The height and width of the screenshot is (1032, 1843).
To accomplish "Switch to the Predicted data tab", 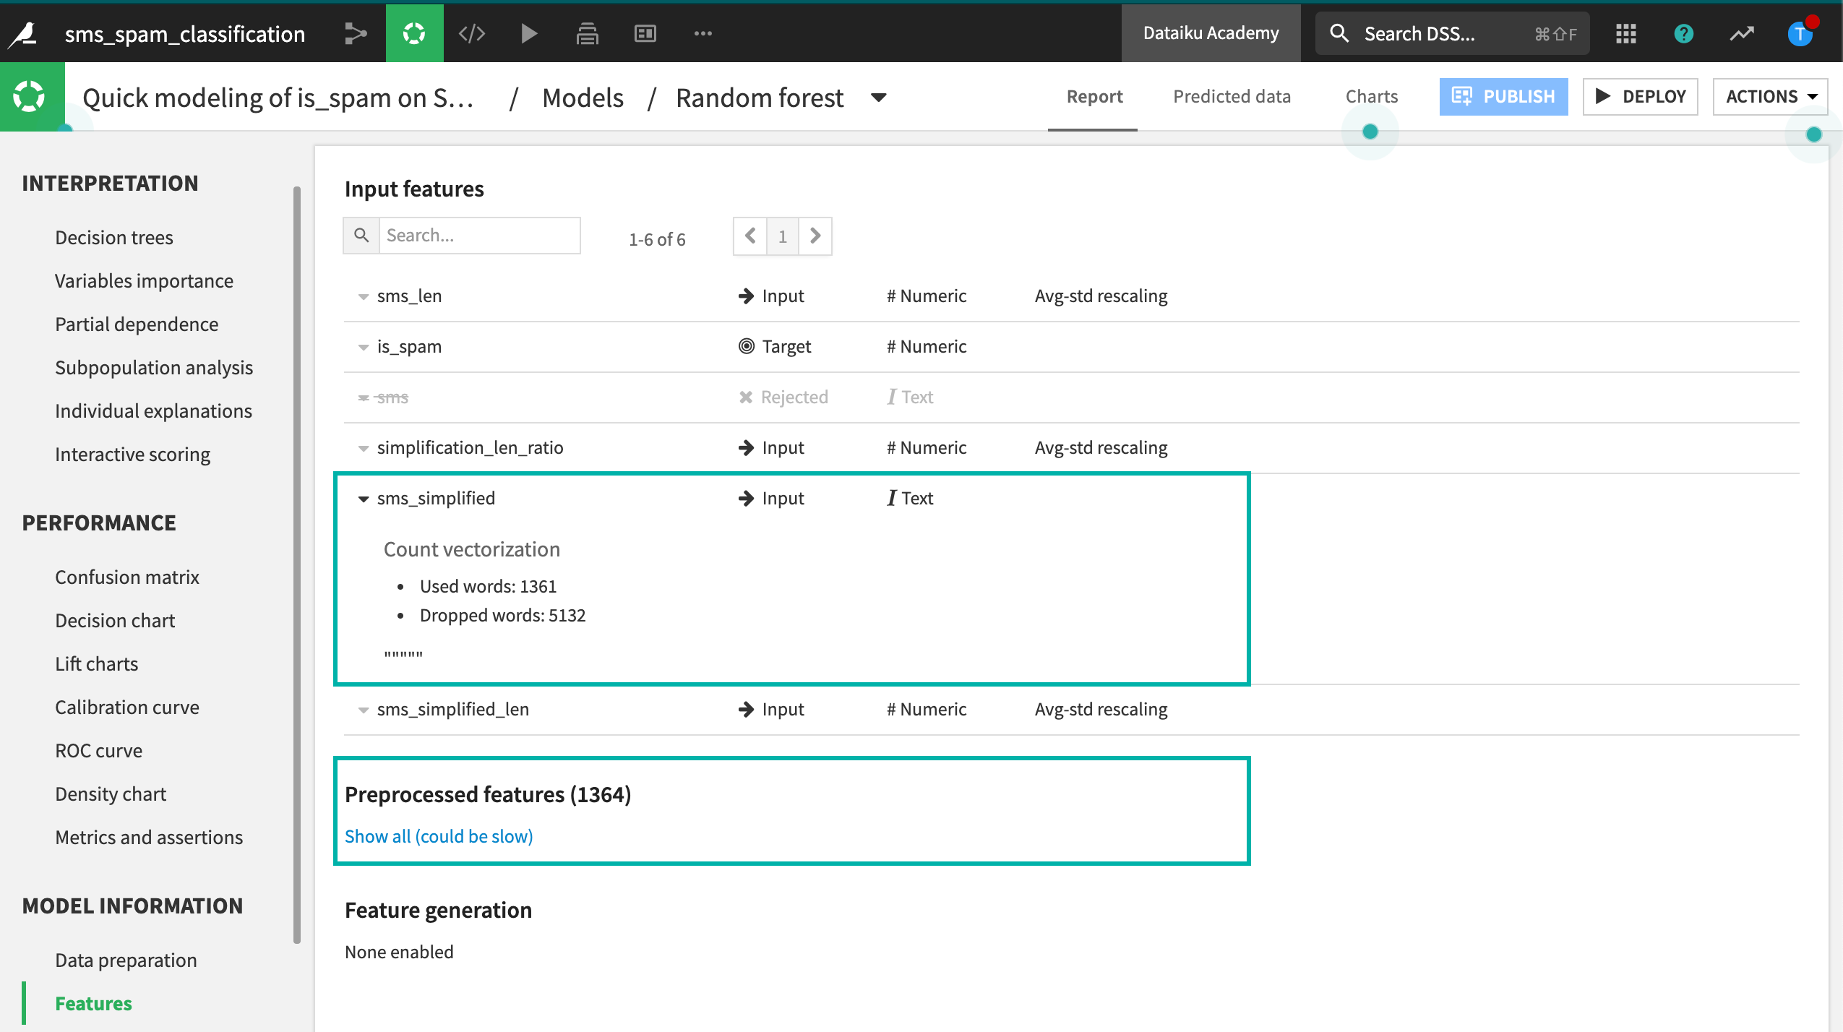I will coord(1232,96).
